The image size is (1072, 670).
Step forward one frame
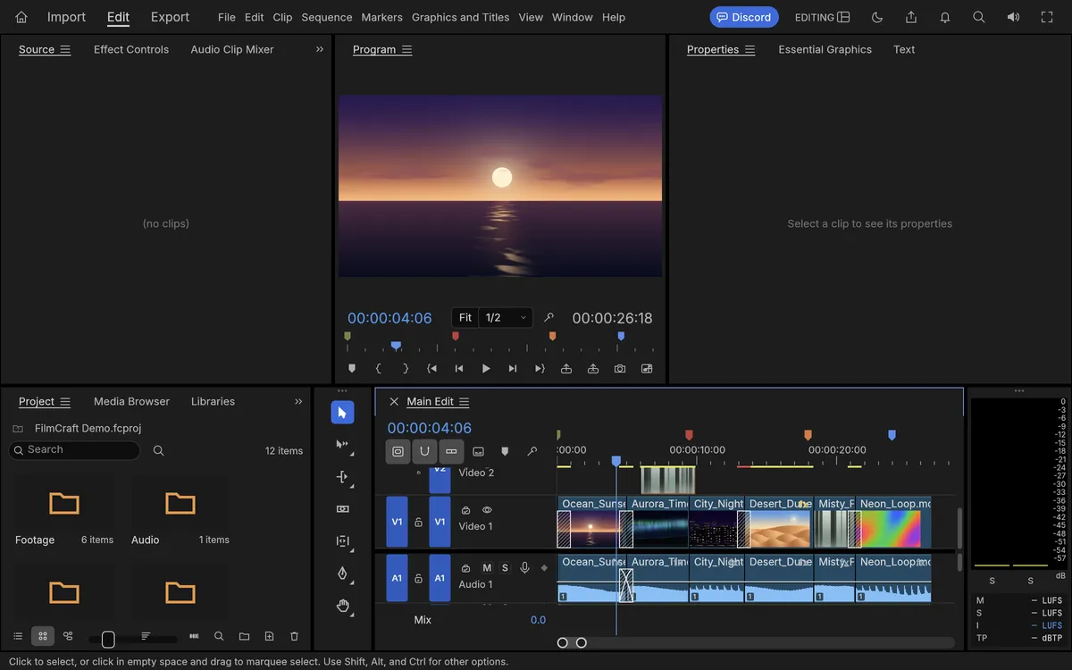click(513, 368)
